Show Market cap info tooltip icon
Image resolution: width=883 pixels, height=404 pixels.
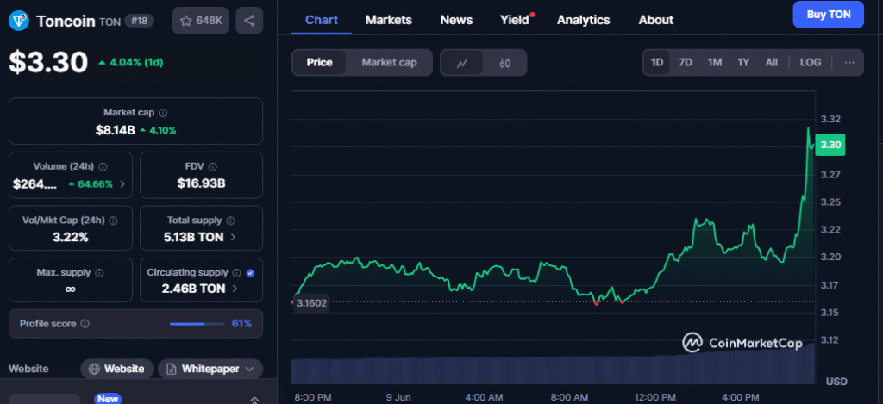tap(163, 113)
